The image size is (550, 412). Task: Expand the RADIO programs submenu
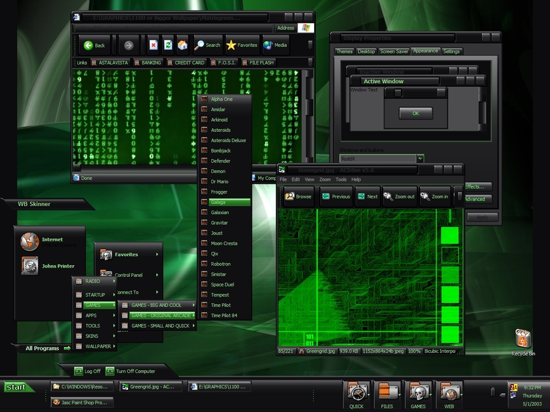point(95,281)
